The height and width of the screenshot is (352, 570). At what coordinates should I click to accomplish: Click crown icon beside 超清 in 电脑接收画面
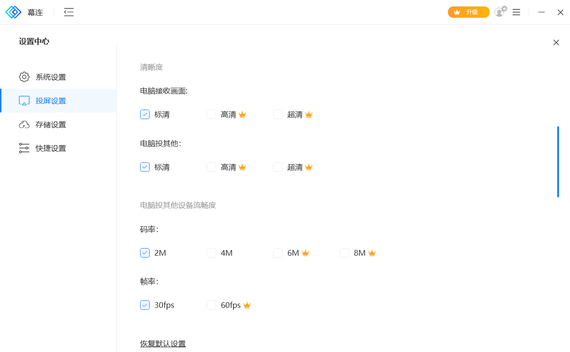309,114
